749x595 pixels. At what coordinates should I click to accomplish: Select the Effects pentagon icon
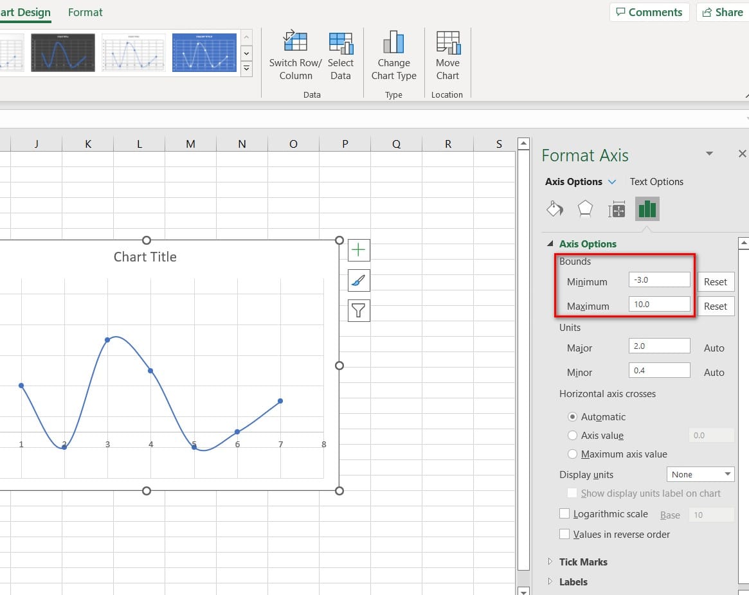(585, 209)
